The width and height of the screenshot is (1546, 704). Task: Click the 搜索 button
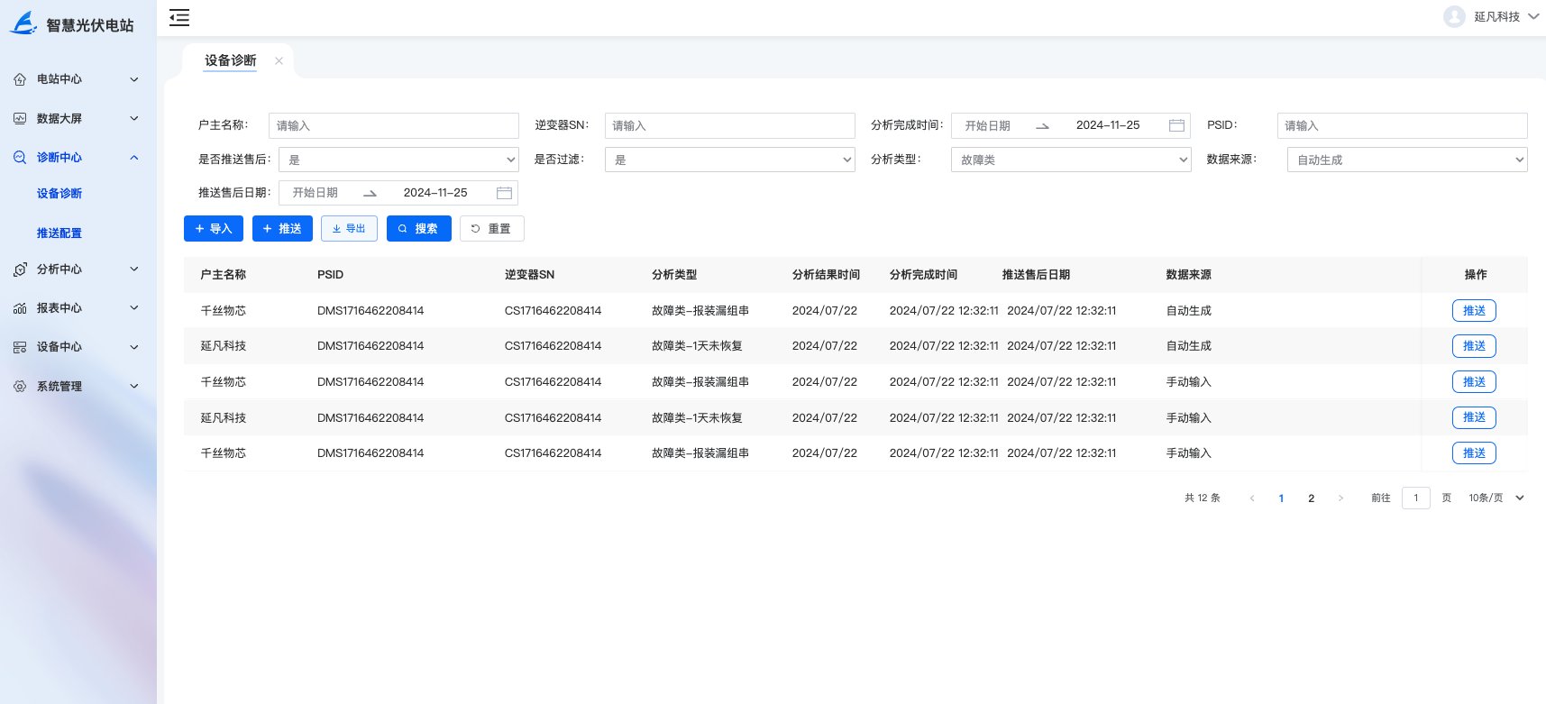418,229
